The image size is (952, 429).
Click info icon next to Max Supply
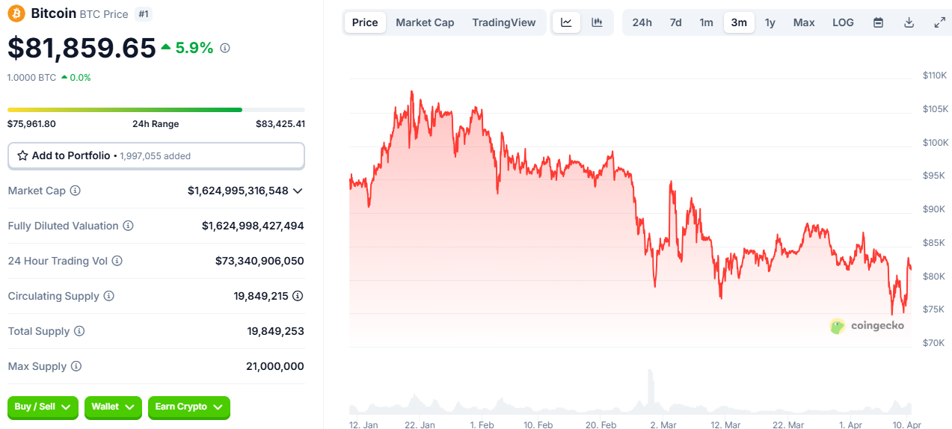pos(76,366)
